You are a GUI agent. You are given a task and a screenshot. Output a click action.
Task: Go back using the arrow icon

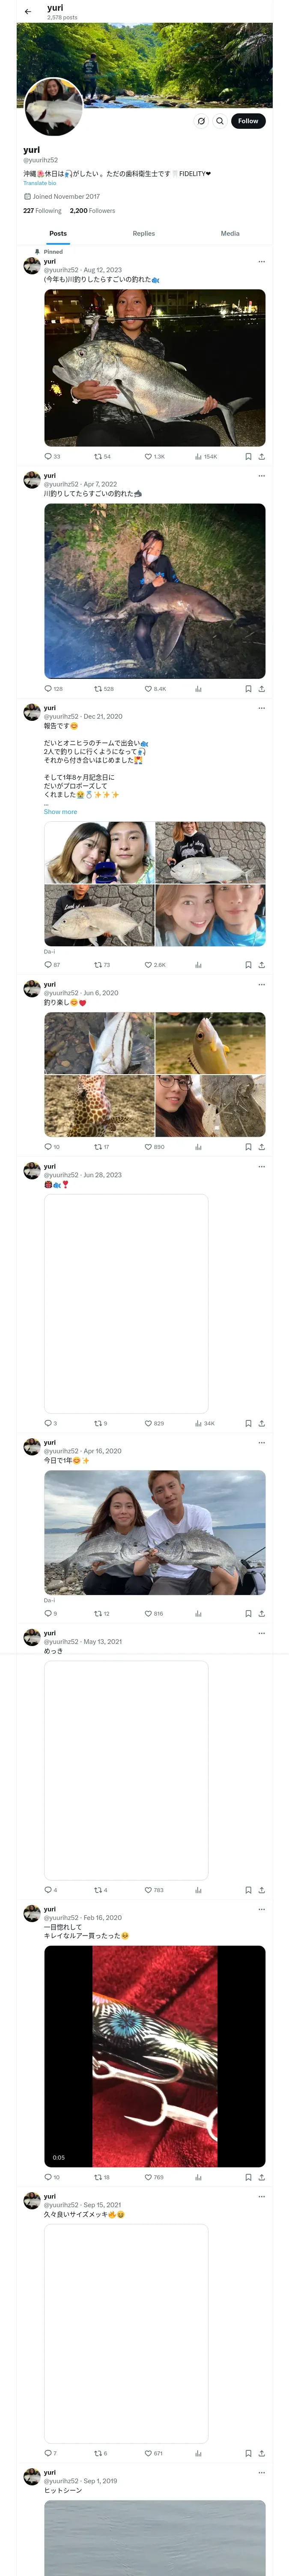pyautogui.click(x=28, y=12)
